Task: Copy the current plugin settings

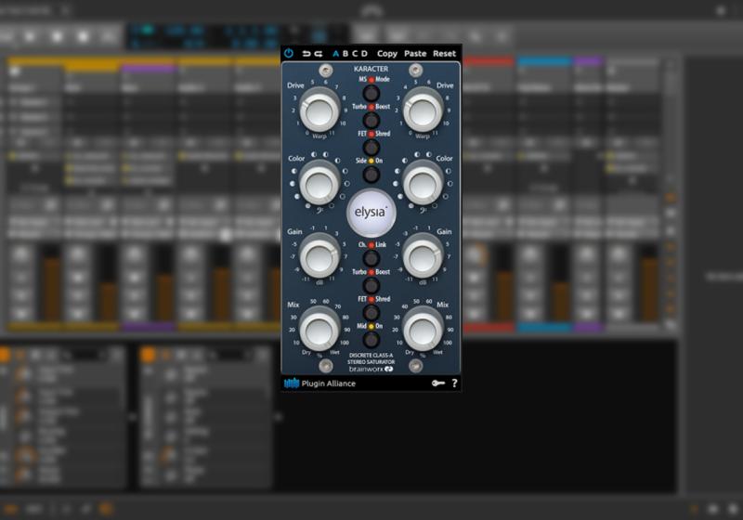Action: click(x=387, y=54)
